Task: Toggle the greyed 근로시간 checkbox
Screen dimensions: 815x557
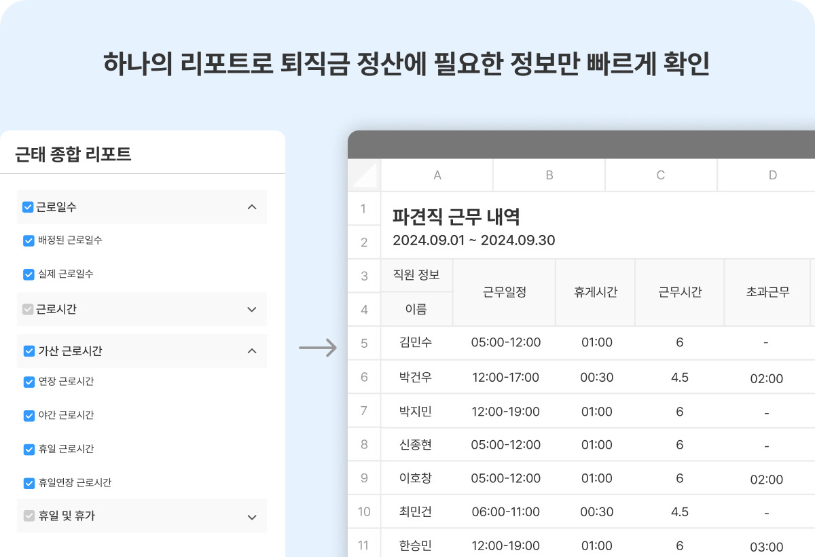Action: coord(28,309)
